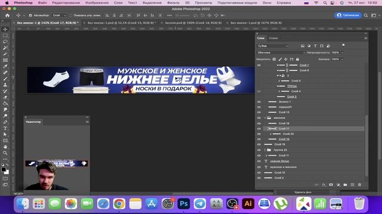This screenshot has width=382, height=214.
Task: Hide the нижнее белье text layer
Action: [x=258, y=161]
